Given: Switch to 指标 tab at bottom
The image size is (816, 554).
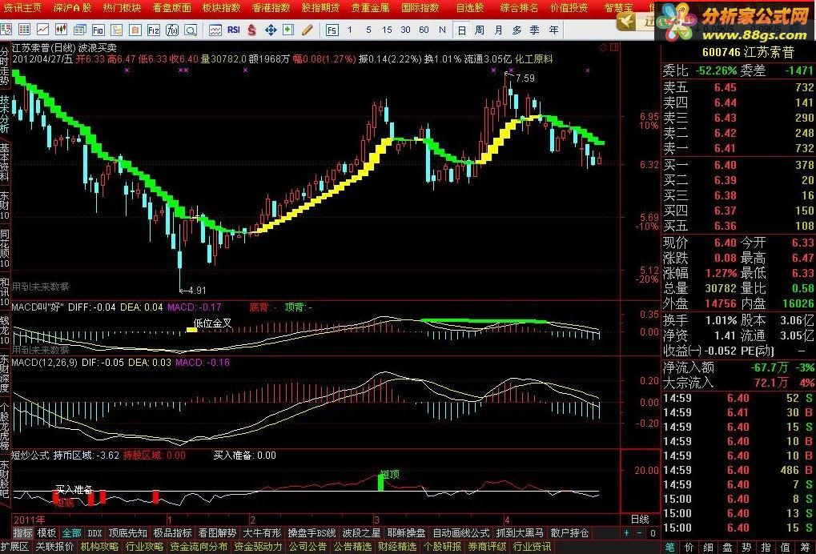Looking at the screenshot, I should (22, 533).
